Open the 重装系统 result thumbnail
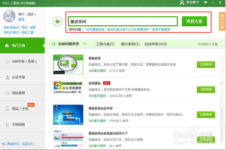This screenshot has height=150, width=226. pyautogui.click(x=68, y=65)
